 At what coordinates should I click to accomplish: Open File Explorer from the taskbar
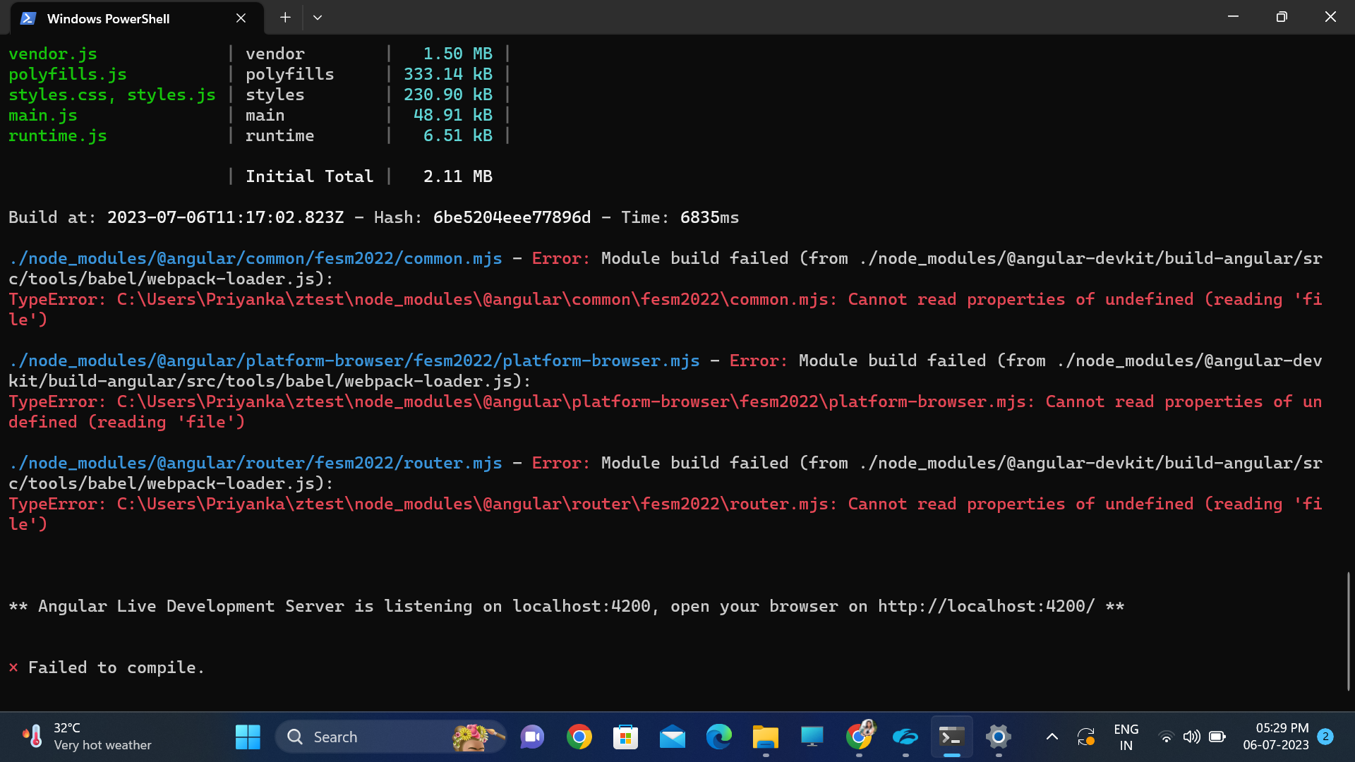(x=766, y=737)
